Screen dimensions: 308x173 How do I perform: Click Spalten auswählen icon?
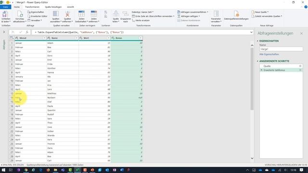pyautogui.click(x=56, y=14)
